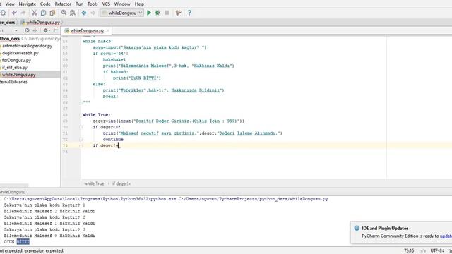Click the Undo arrow icon
452x254 pixels.
[14, 13]
